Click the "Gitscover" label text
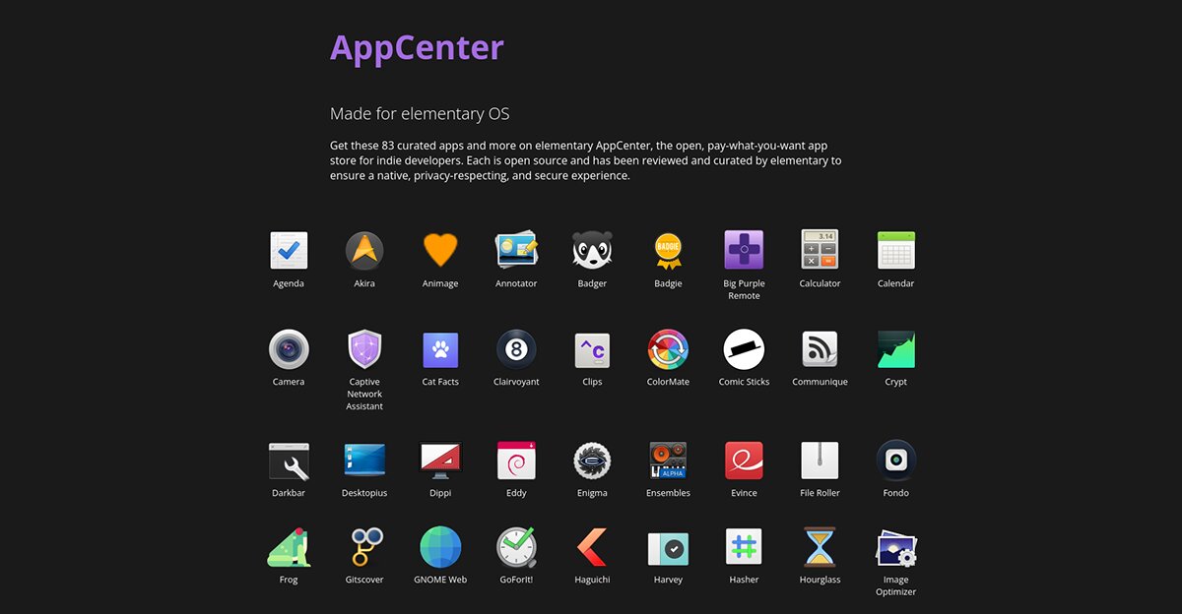1182x614 pixels. coord(364,580)
